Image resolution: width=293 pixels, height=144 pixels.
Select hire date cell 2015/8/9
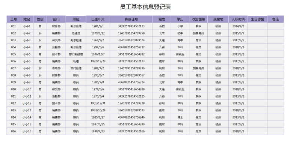click(238, 33)
